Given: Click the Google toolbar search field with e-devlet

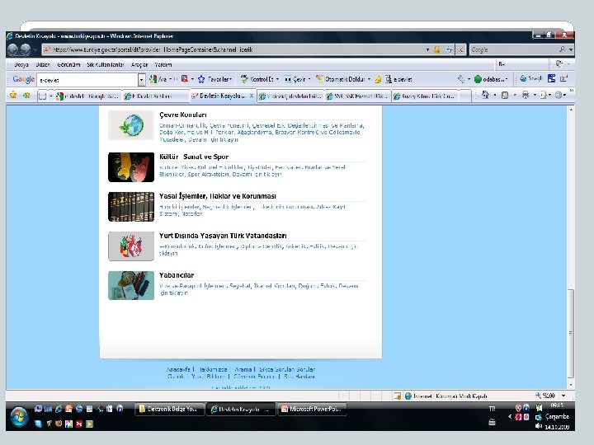Looking at the screenshot, I should (x=87, y=80).
